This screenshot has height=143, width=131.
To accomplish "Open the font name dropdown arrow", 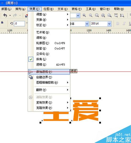I will coord(87,24).
